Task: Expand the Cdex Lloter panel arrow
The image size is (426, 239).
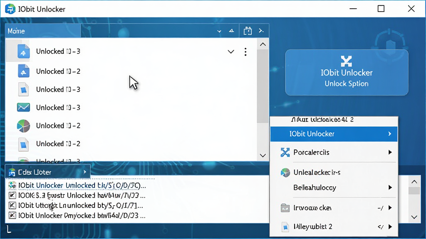Action: pyautogui.click(x=85, y=172)
